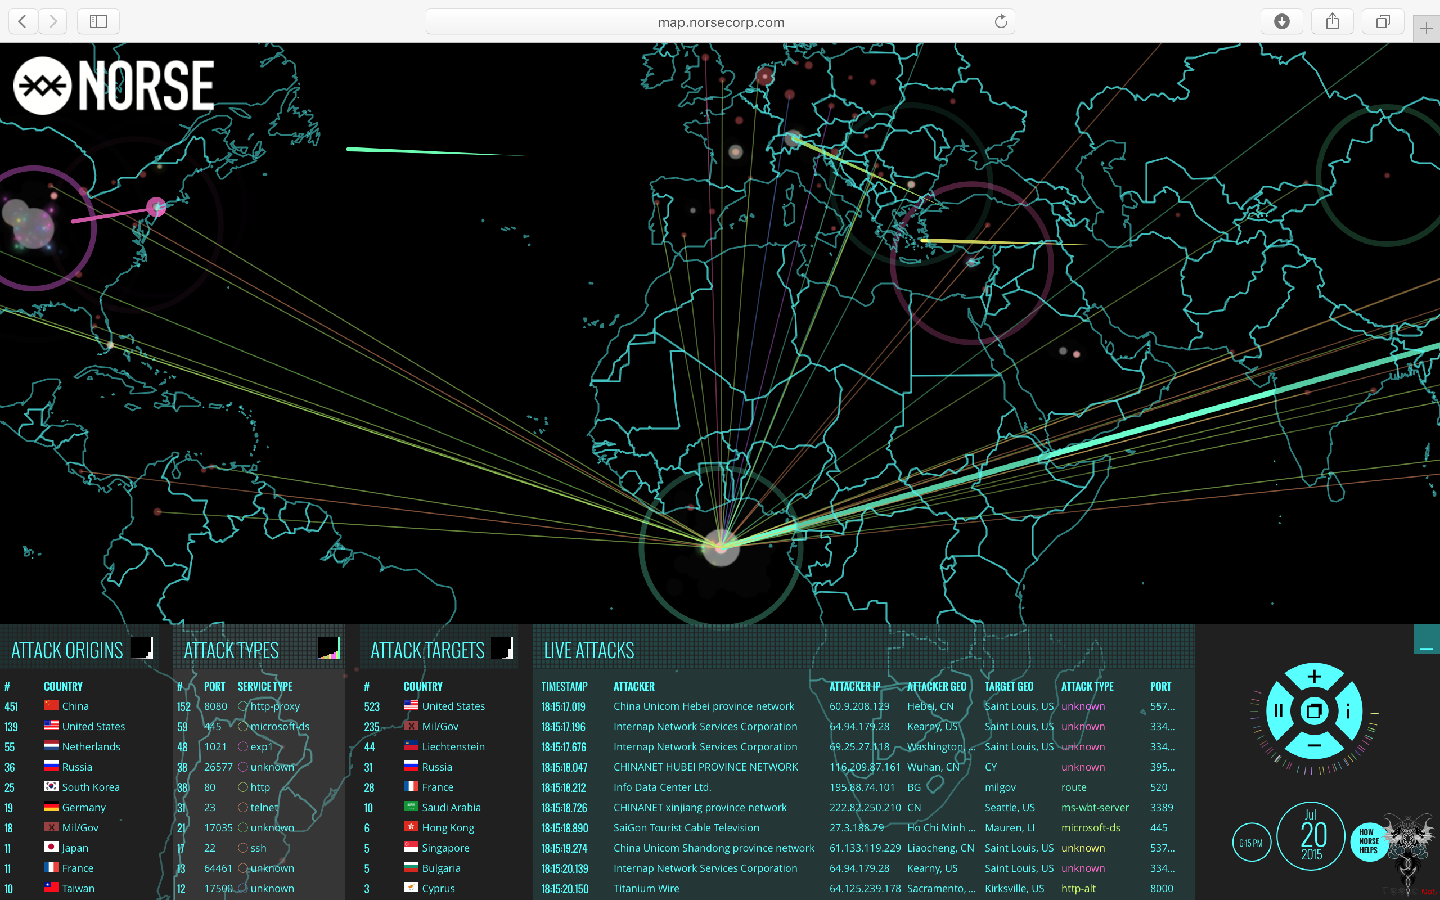Collapse the Attack Origins panel

[142, 648]
